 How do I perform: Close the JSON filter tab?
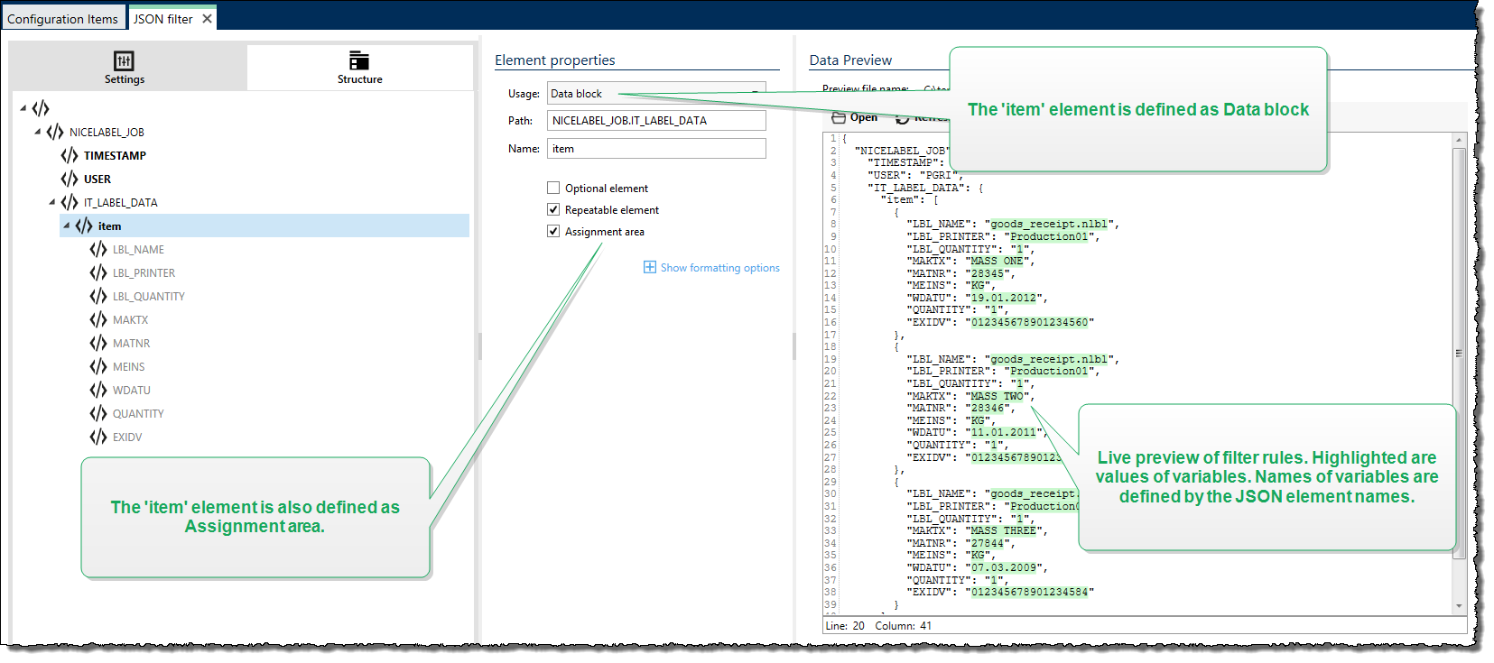tap(207, 18)
